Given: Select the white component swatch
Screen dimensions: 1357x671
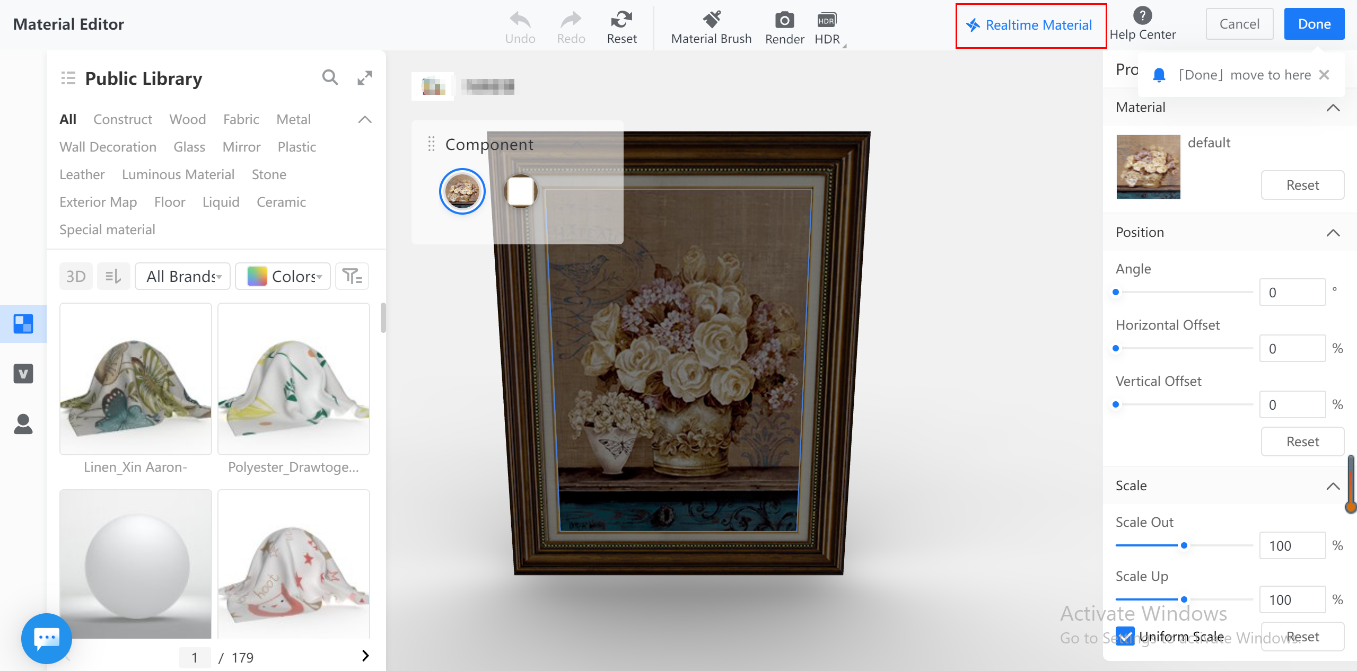Looking at the screenshot, I should pos(521,191).
